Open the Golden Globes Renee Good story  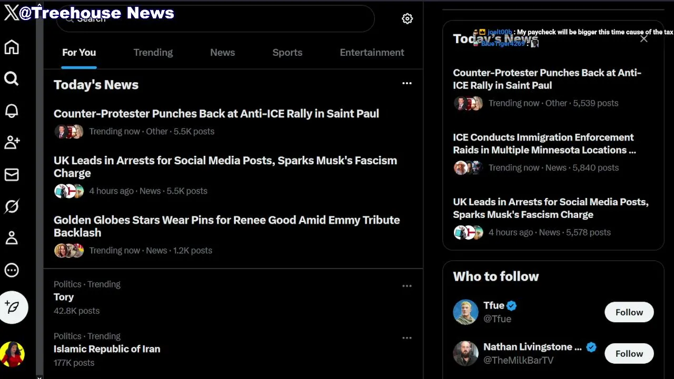(x=226, y=226)
